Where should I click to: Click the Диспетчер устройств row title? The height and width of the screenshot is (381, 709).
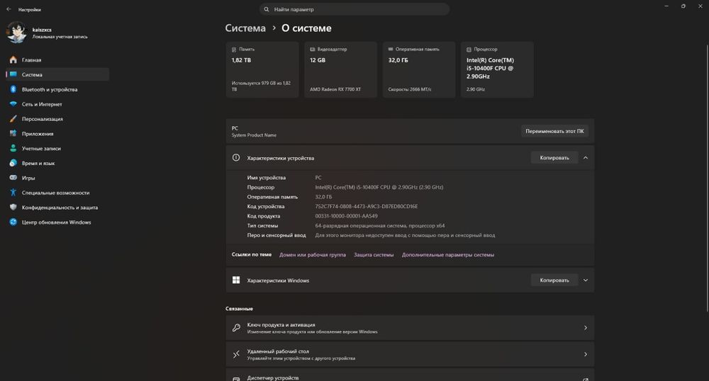[273, 378]
